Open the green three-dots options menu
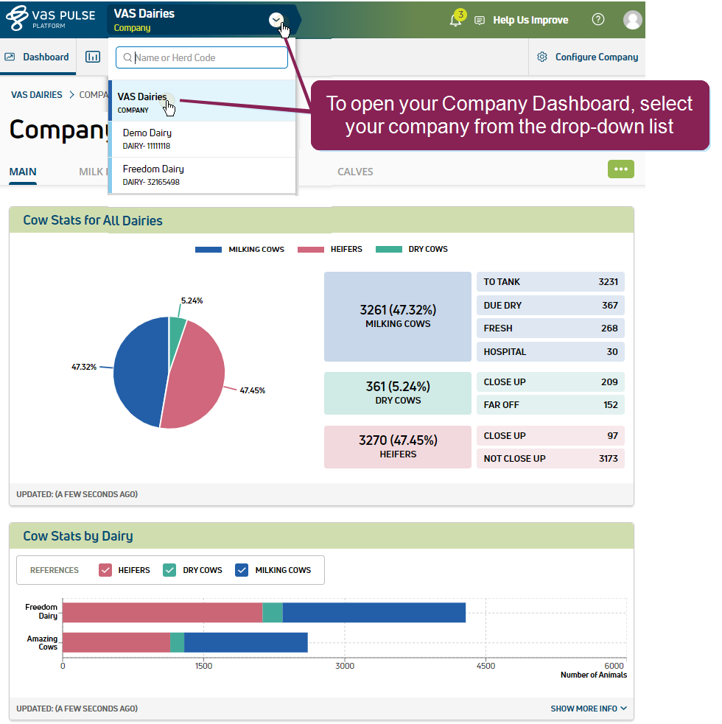This screenshot has height=724, width=722. [620, 169]
